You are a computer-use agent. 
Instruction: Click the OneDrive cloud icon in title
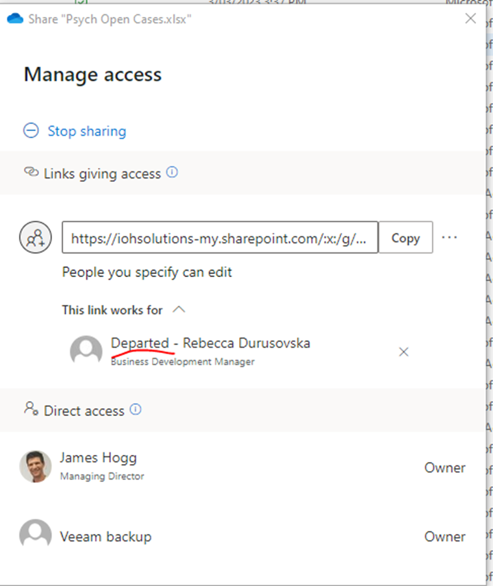click(x=15, y=19)
